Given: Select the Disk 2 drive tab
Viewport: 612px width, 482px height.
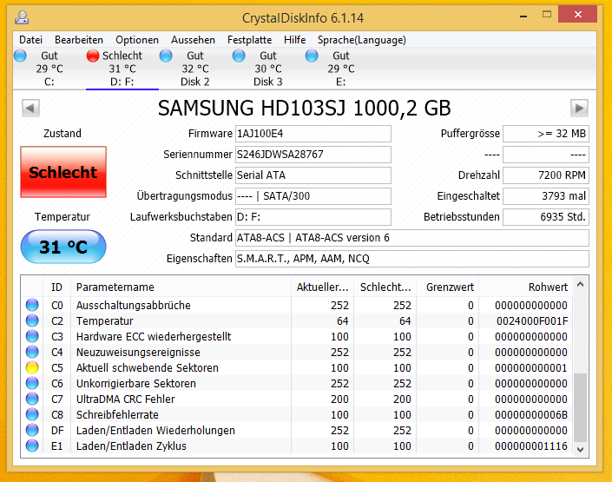Looking at the screenshot, I should click(195, 69).
